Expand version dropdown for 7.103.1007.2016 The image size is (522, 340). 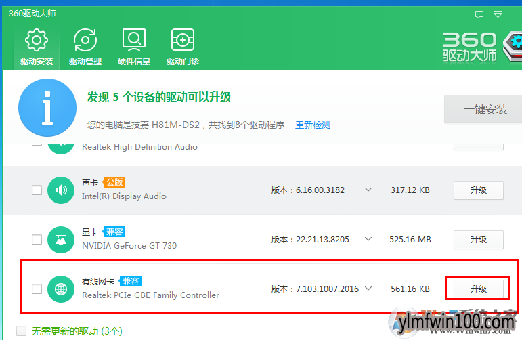368,289
